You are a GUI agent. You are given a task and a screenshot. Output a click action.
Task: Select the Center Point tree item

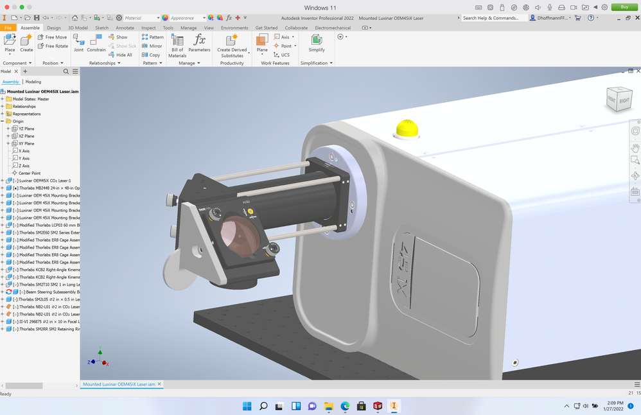pyautogui.click(x=30, y=173)
